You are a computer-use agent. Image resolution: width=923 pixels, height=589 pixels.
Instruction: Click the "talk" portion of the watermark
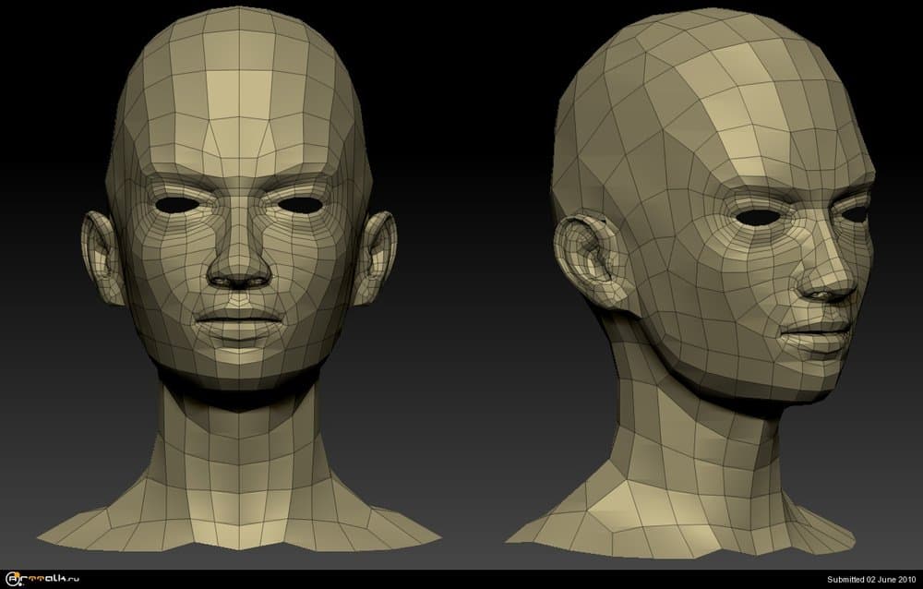(51, 579)
